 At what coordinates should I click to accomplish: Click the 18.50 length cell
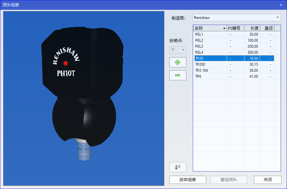pos(252,58)
